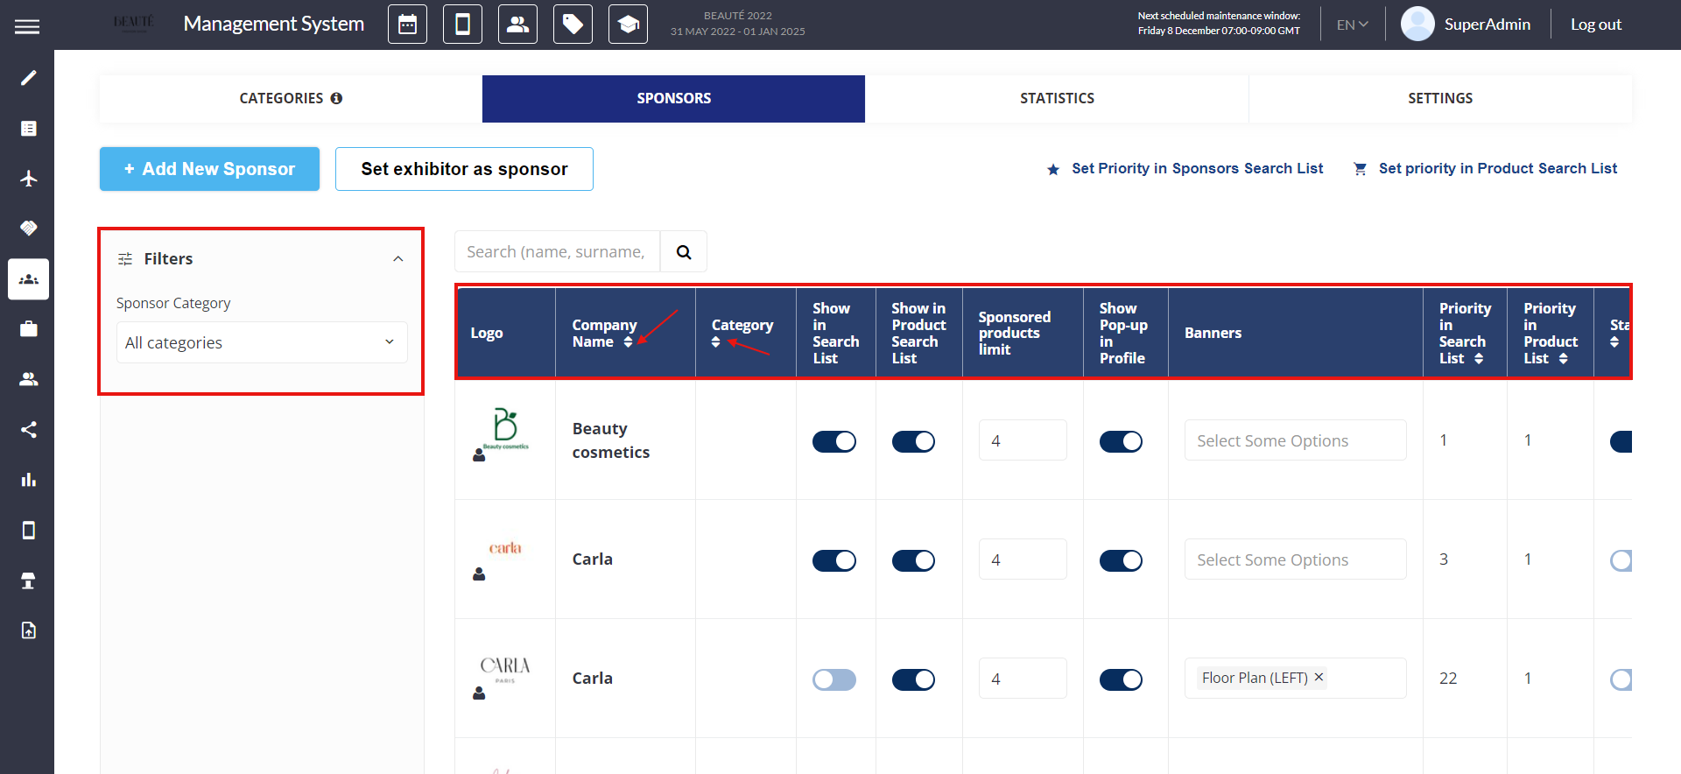Image resolution: width=1681 pixels, height=774 pixels.
Task: Open Banners select for first Carla row
Action: click(x=1295, y=559)
